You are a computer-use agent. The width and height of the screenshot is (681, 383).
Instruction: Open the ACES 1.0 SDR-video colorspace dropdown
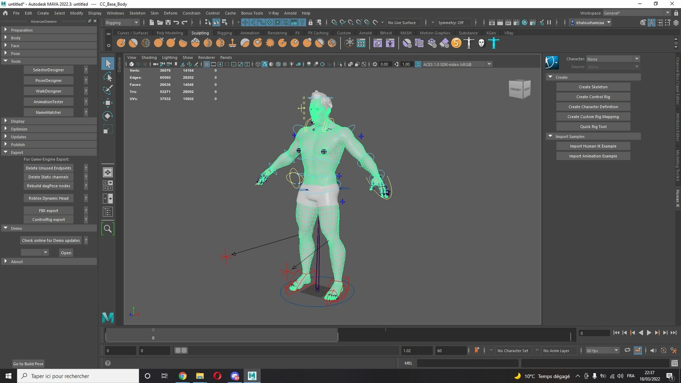coord(457,64)
